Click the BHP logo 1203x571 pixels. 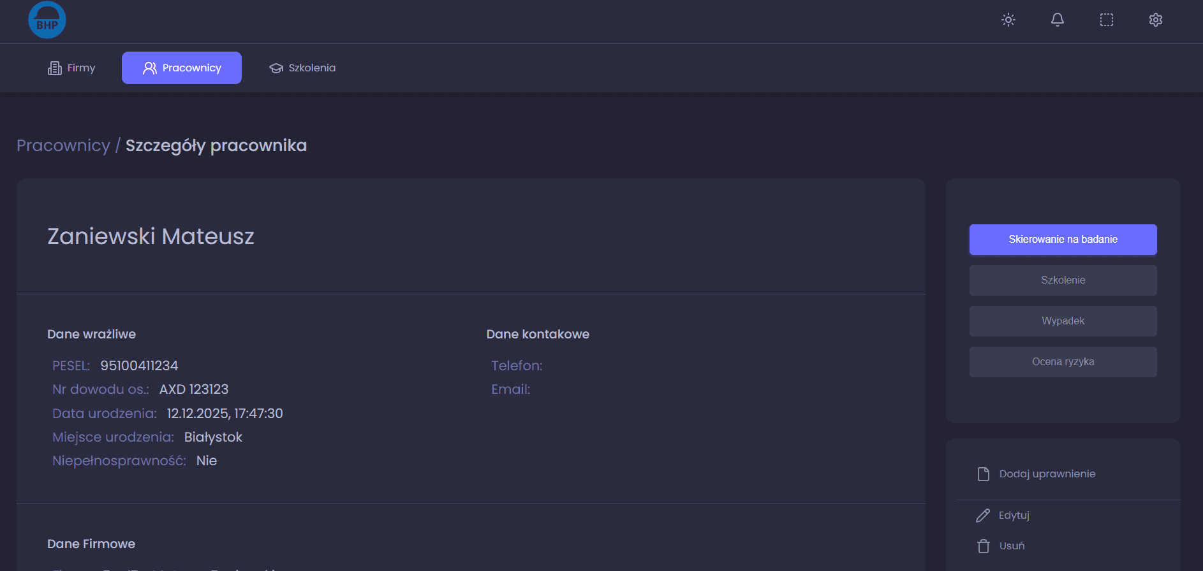[x=47, y=20]
